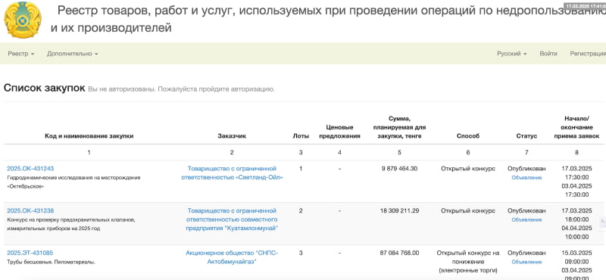Click the Заказчик column header
Viewport: 606px width, 280px height.
[232, 136]
